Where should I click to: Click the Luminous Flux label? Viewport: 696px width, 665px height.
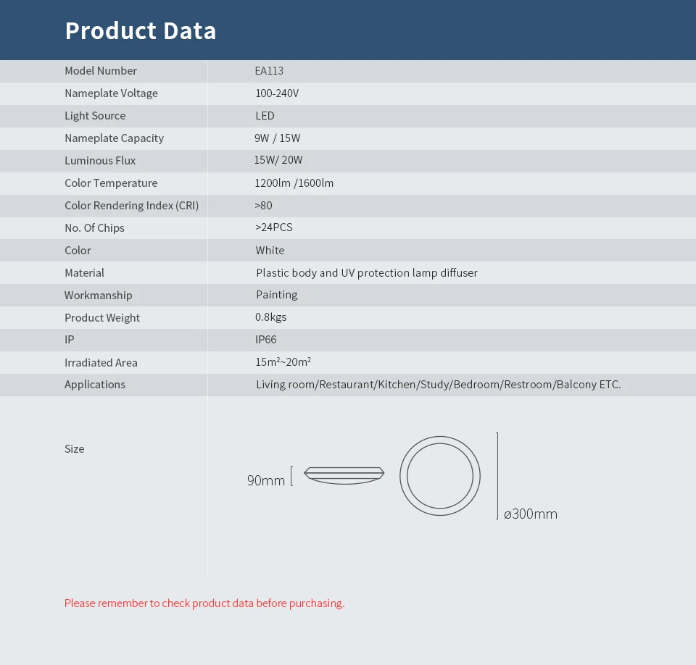(x=100, y=161)
